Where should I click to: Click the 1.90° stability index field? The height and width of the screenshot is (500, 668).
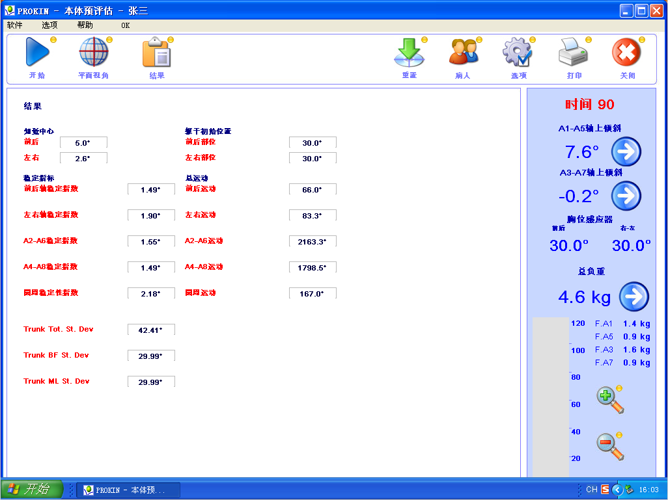point(151,215)
